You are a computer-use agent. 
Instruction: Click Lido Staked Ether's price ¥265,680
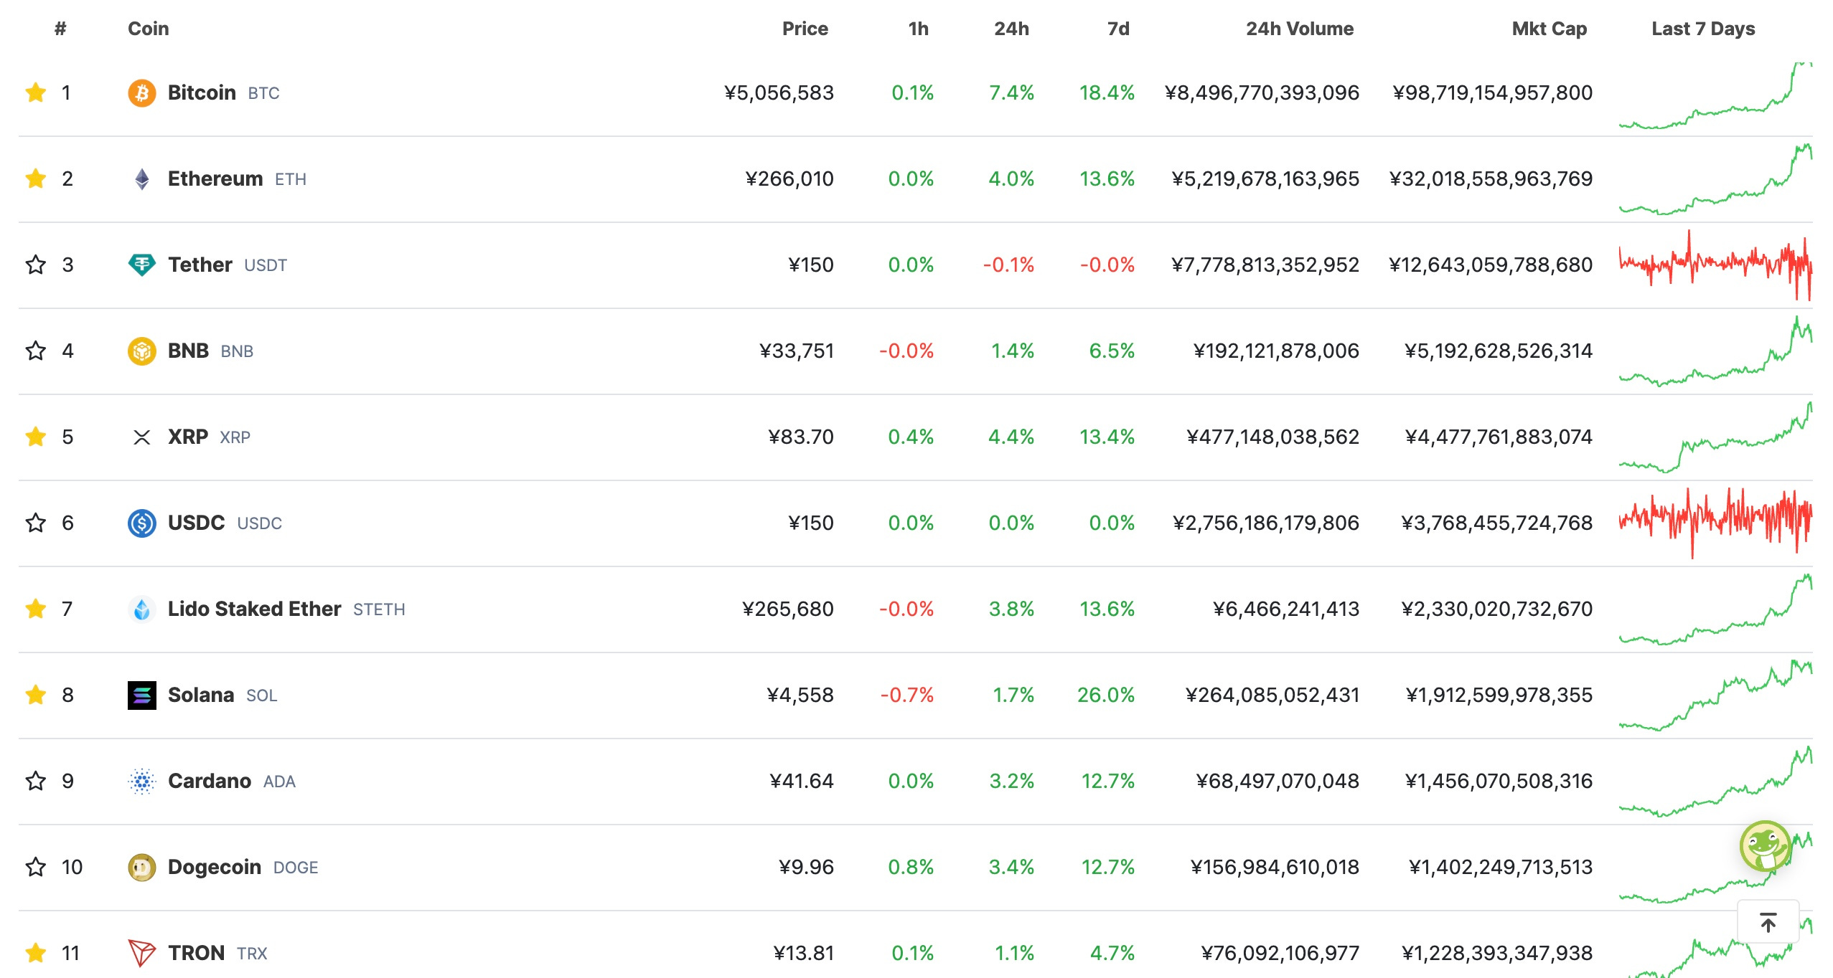[788, 609]
